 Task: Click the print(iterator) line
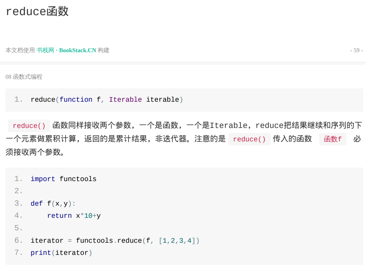(x=61, y=253)
